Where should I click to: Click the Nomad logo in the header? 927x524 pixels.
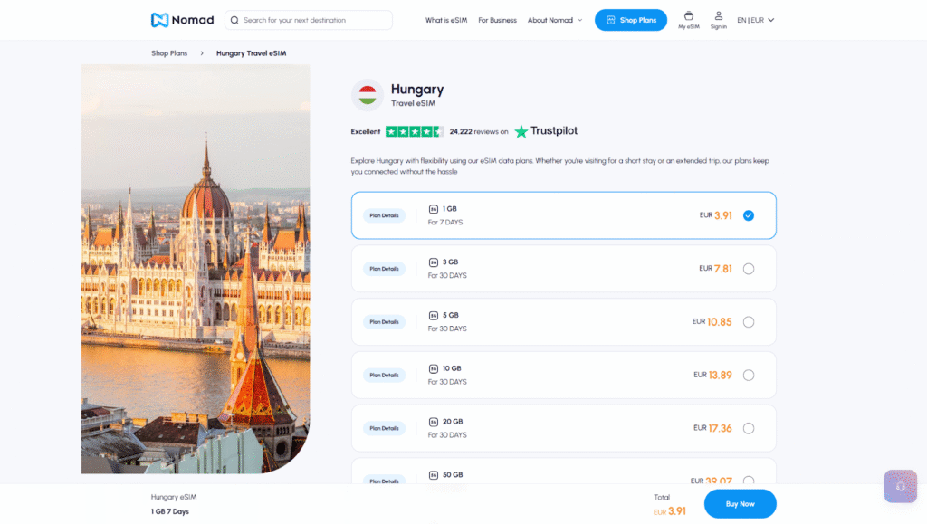182,19
